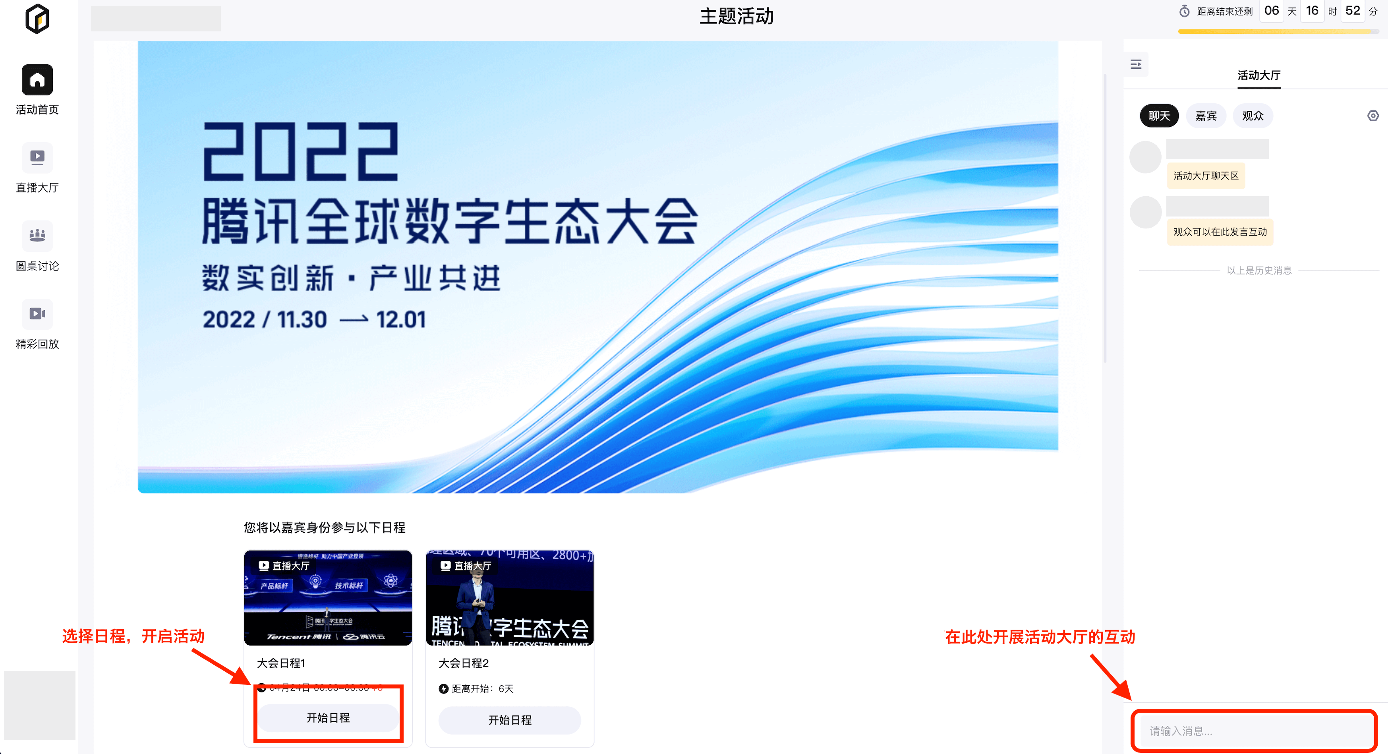Viewport: 1388px width, 754px height.
Task: Switch to 聊天 chat filter
Action: pos(1159,116)
